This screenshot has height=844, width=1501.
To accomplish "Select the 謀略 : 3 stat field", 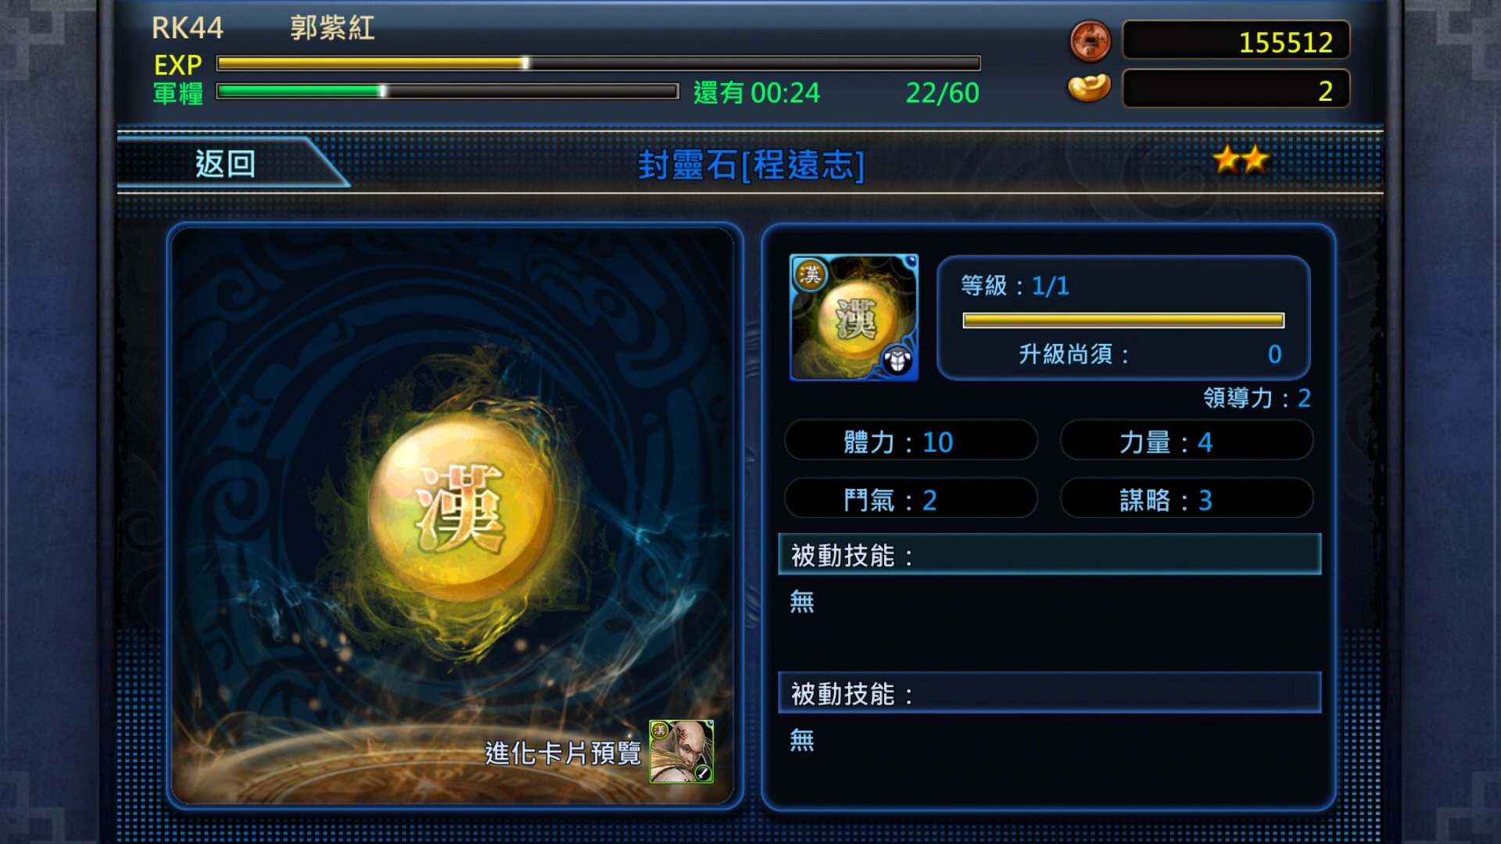I will point(1186,499).
